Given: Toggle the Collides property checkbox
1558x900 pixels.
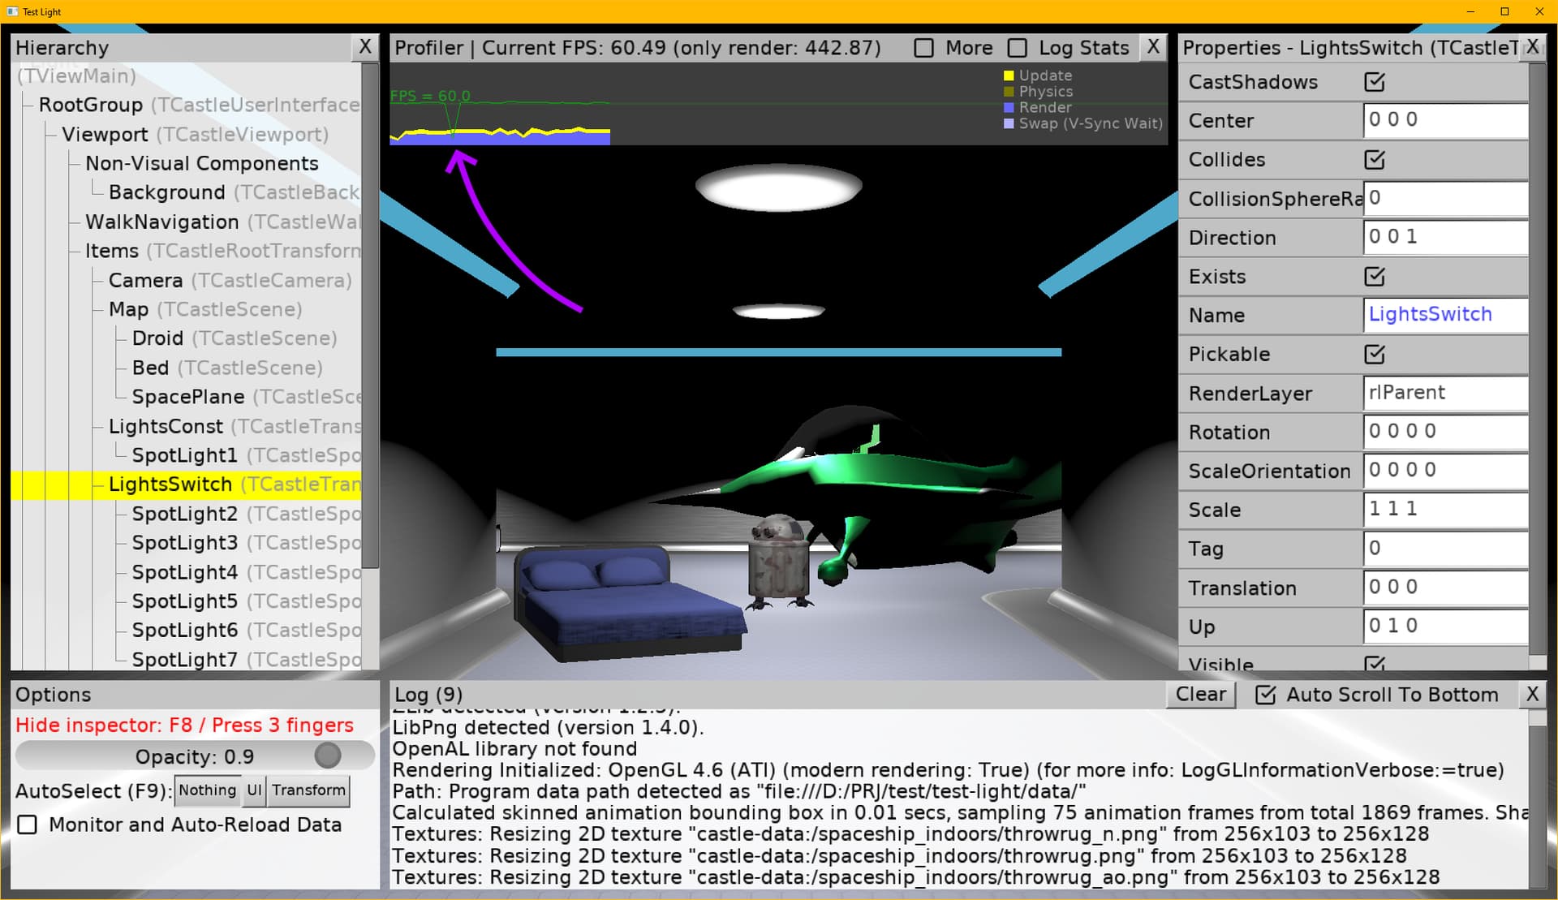Looking at the screenshot, I should tap(1375, 160).
